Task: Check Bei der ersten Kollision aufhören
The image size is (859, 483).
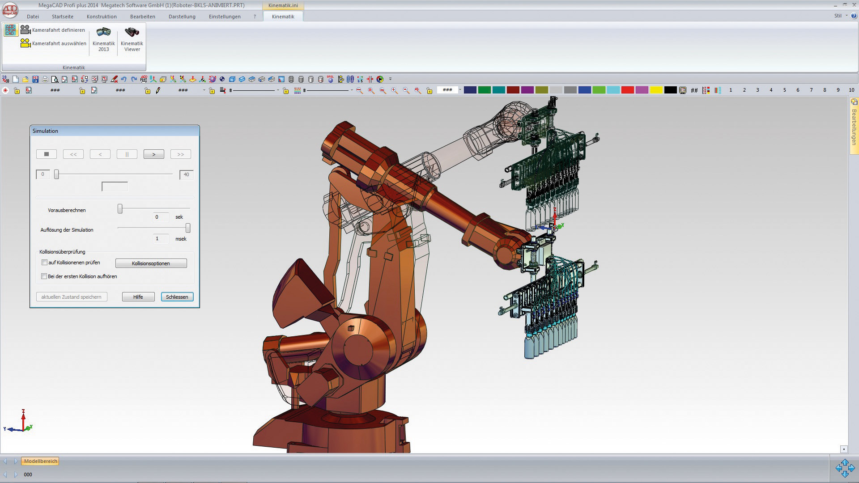Action: 44,276
